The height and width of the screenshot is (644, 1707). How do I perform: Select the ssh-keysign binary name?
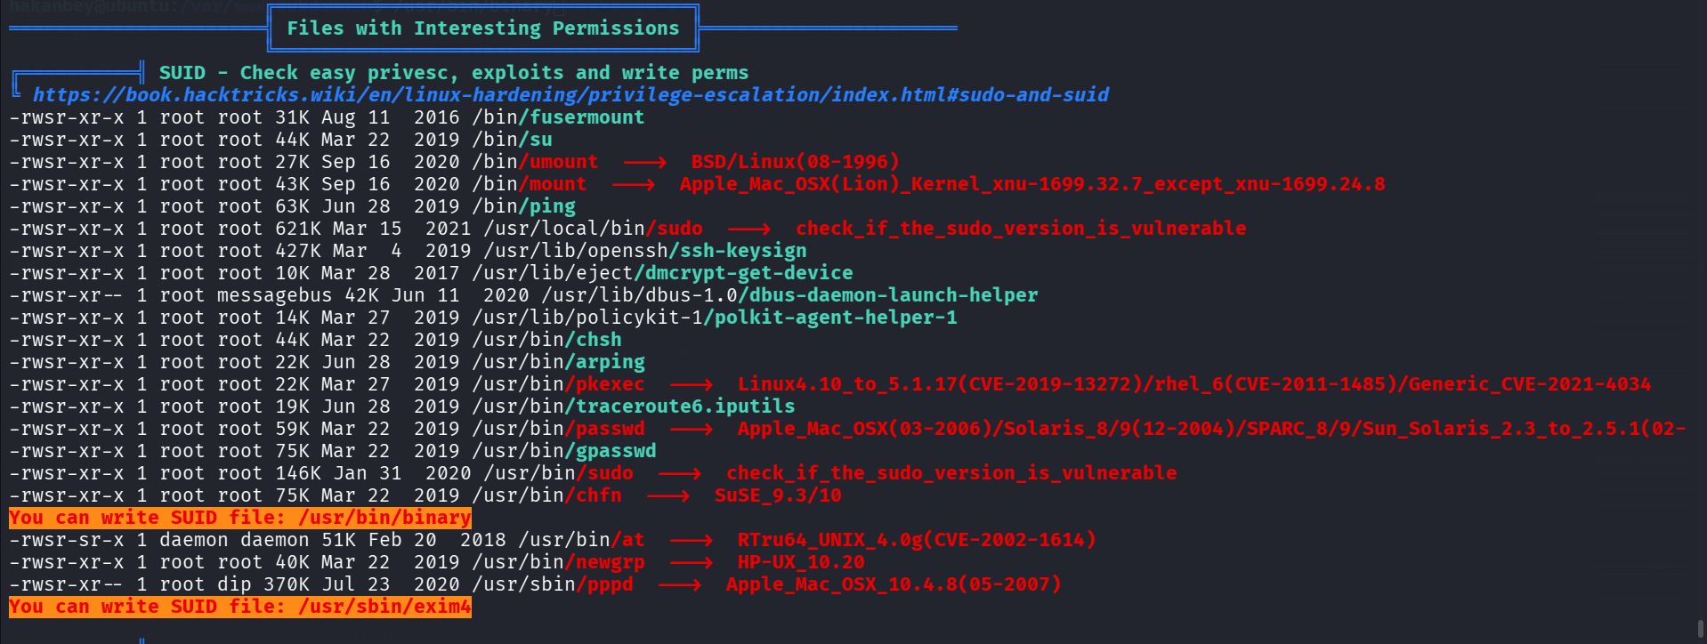[738, 251]
